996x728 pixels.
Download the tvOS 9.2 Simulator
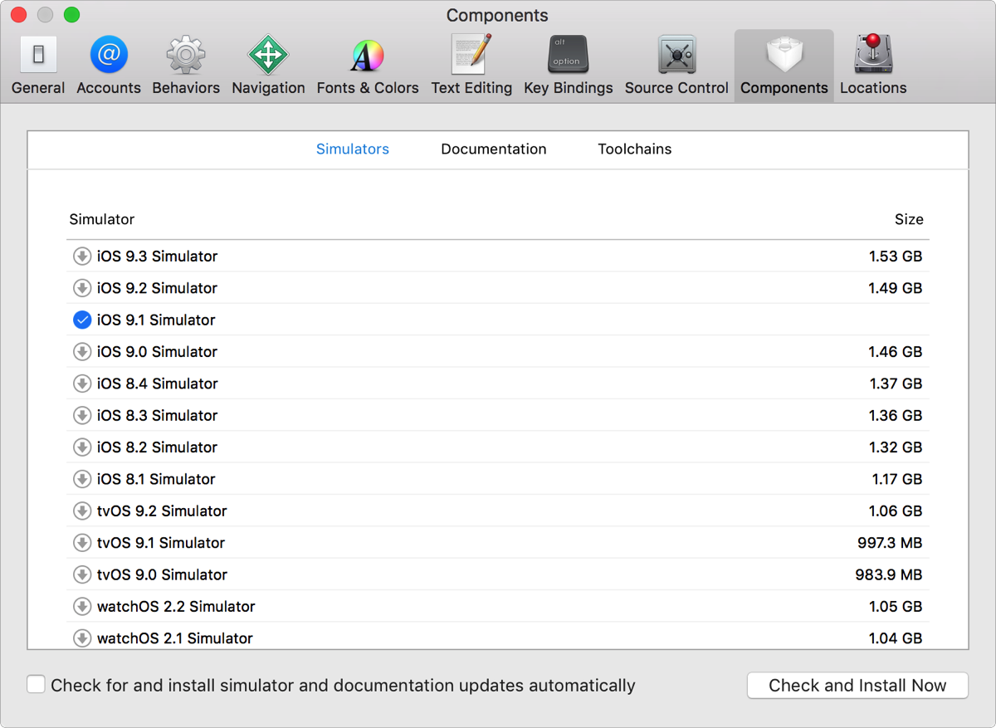82,511
